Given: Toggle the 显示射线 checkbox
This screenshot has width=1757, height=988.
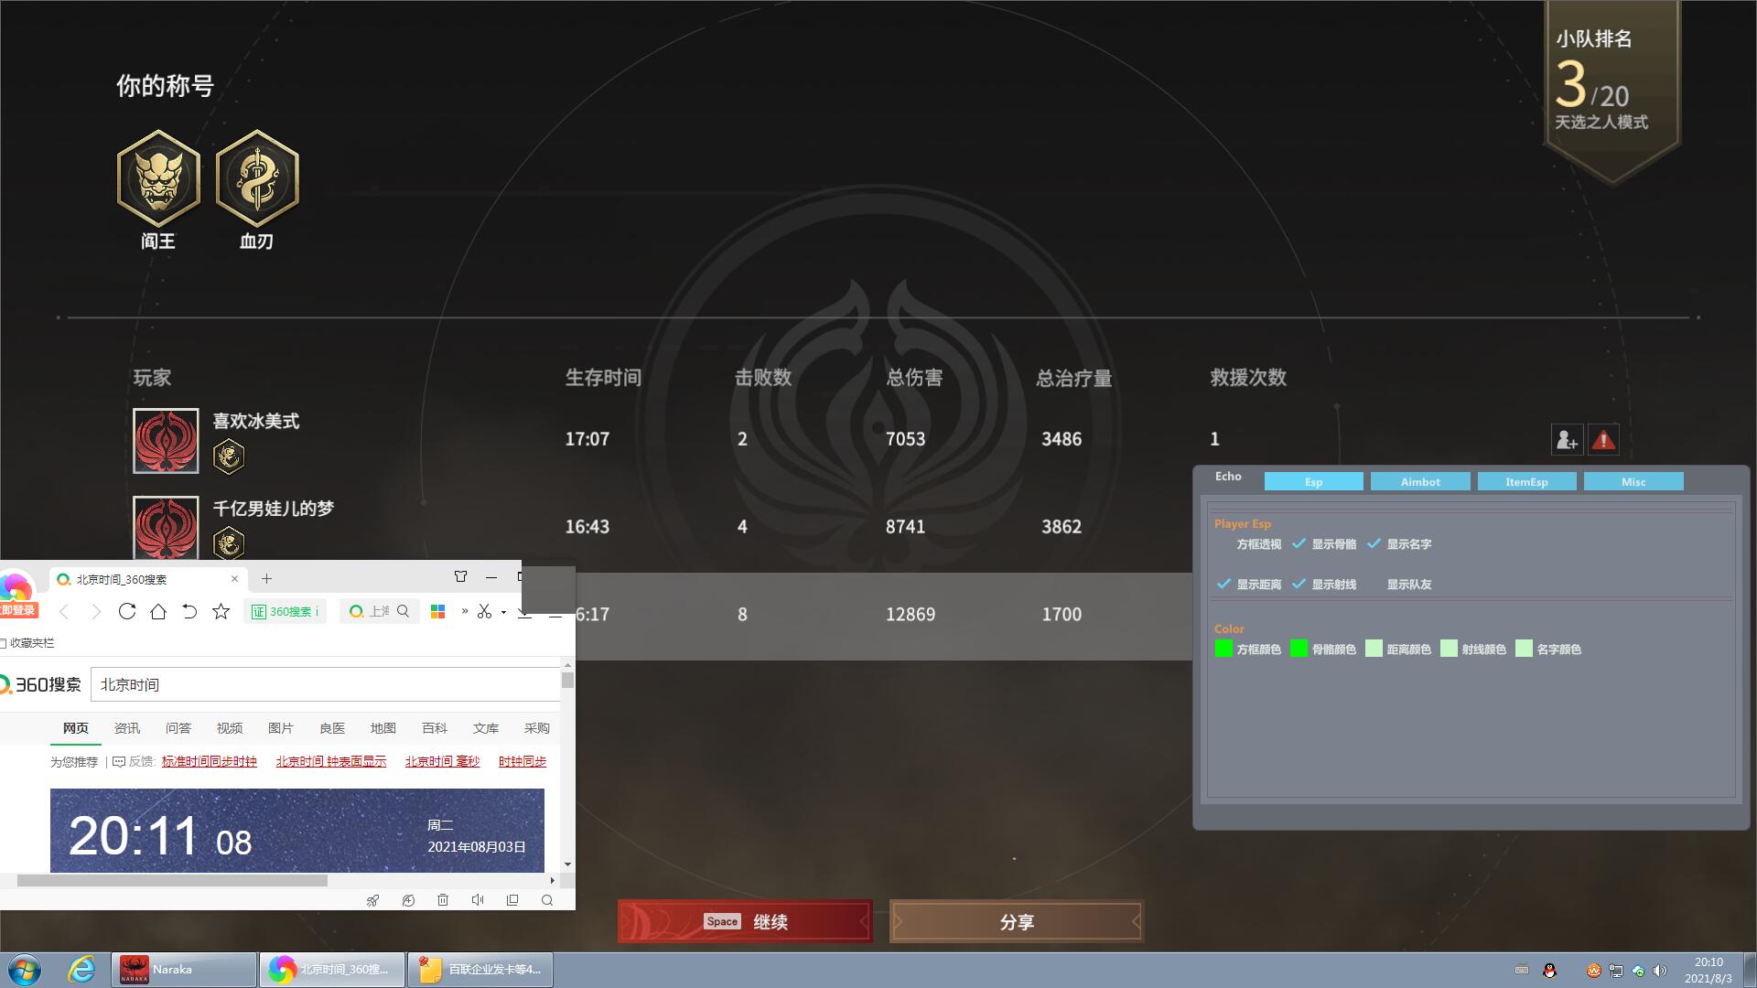Looking at the screenshot, I should pyautogui.click(x=1299, y=585).
